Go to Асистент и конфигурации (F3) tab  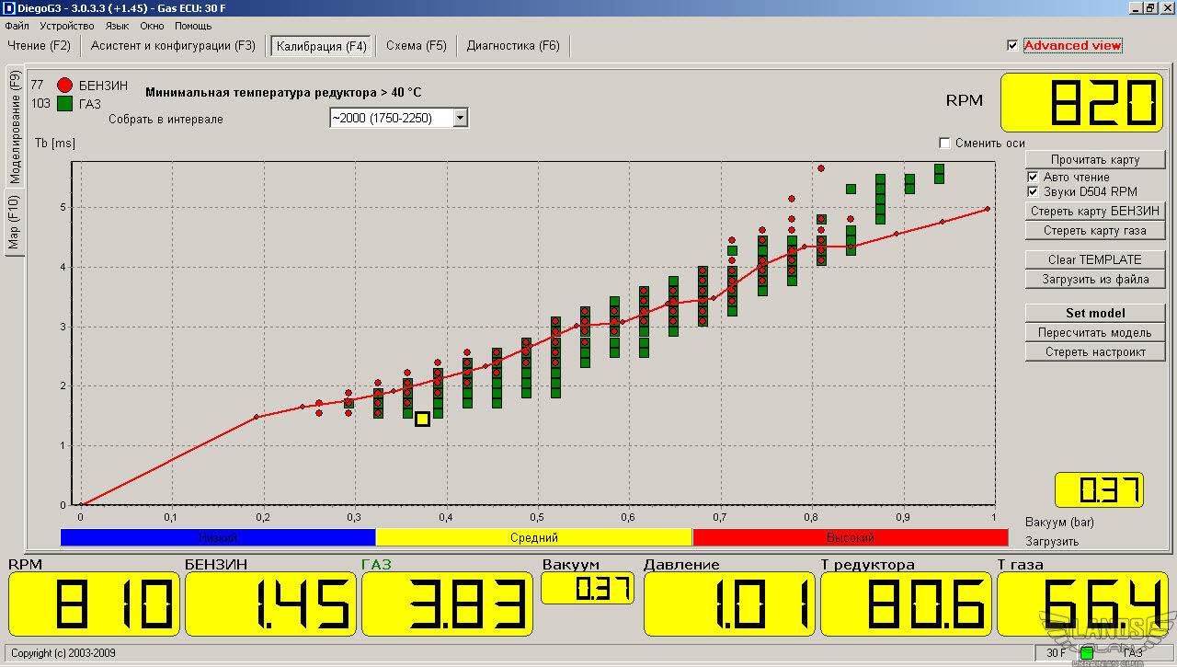click(x=173, y=46)
